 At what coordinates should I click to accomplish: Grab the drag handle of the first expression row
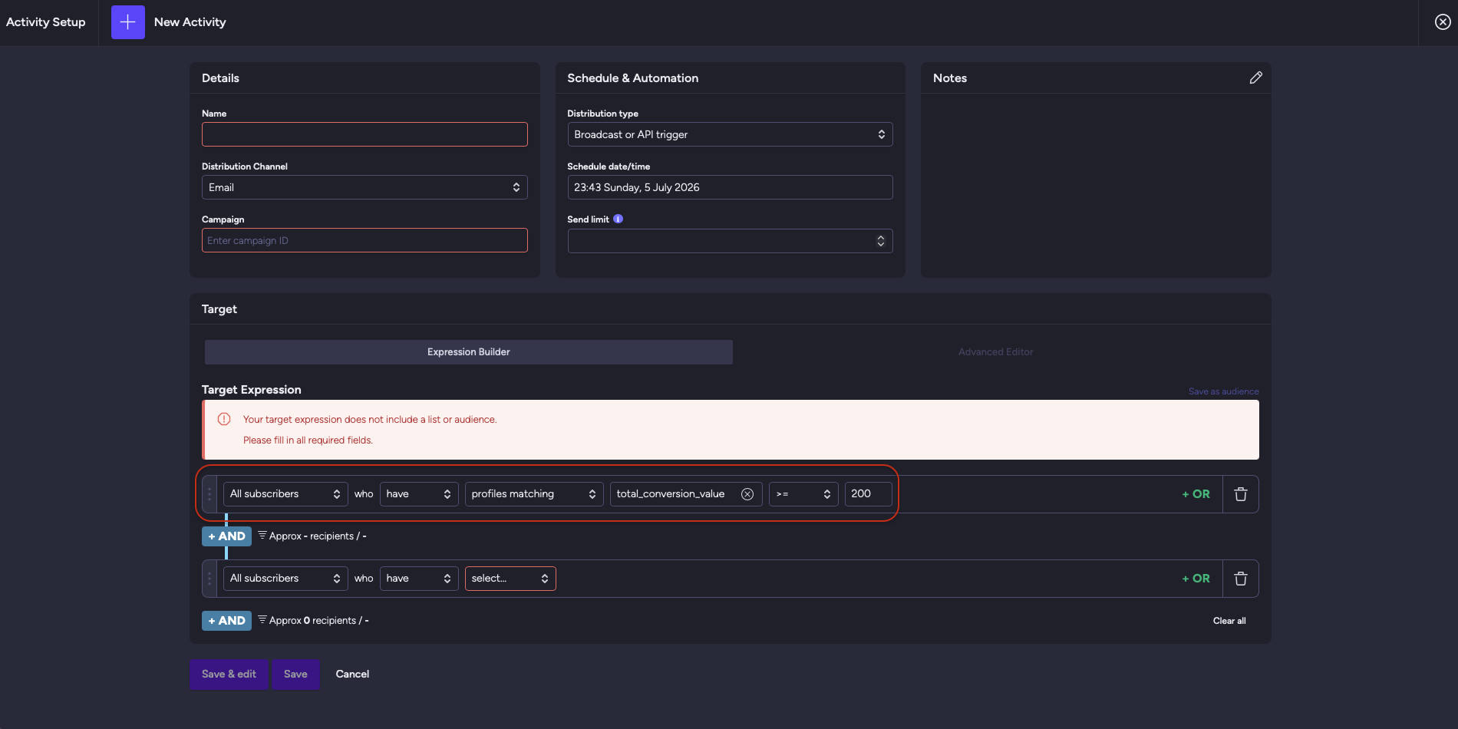point(209,494)
